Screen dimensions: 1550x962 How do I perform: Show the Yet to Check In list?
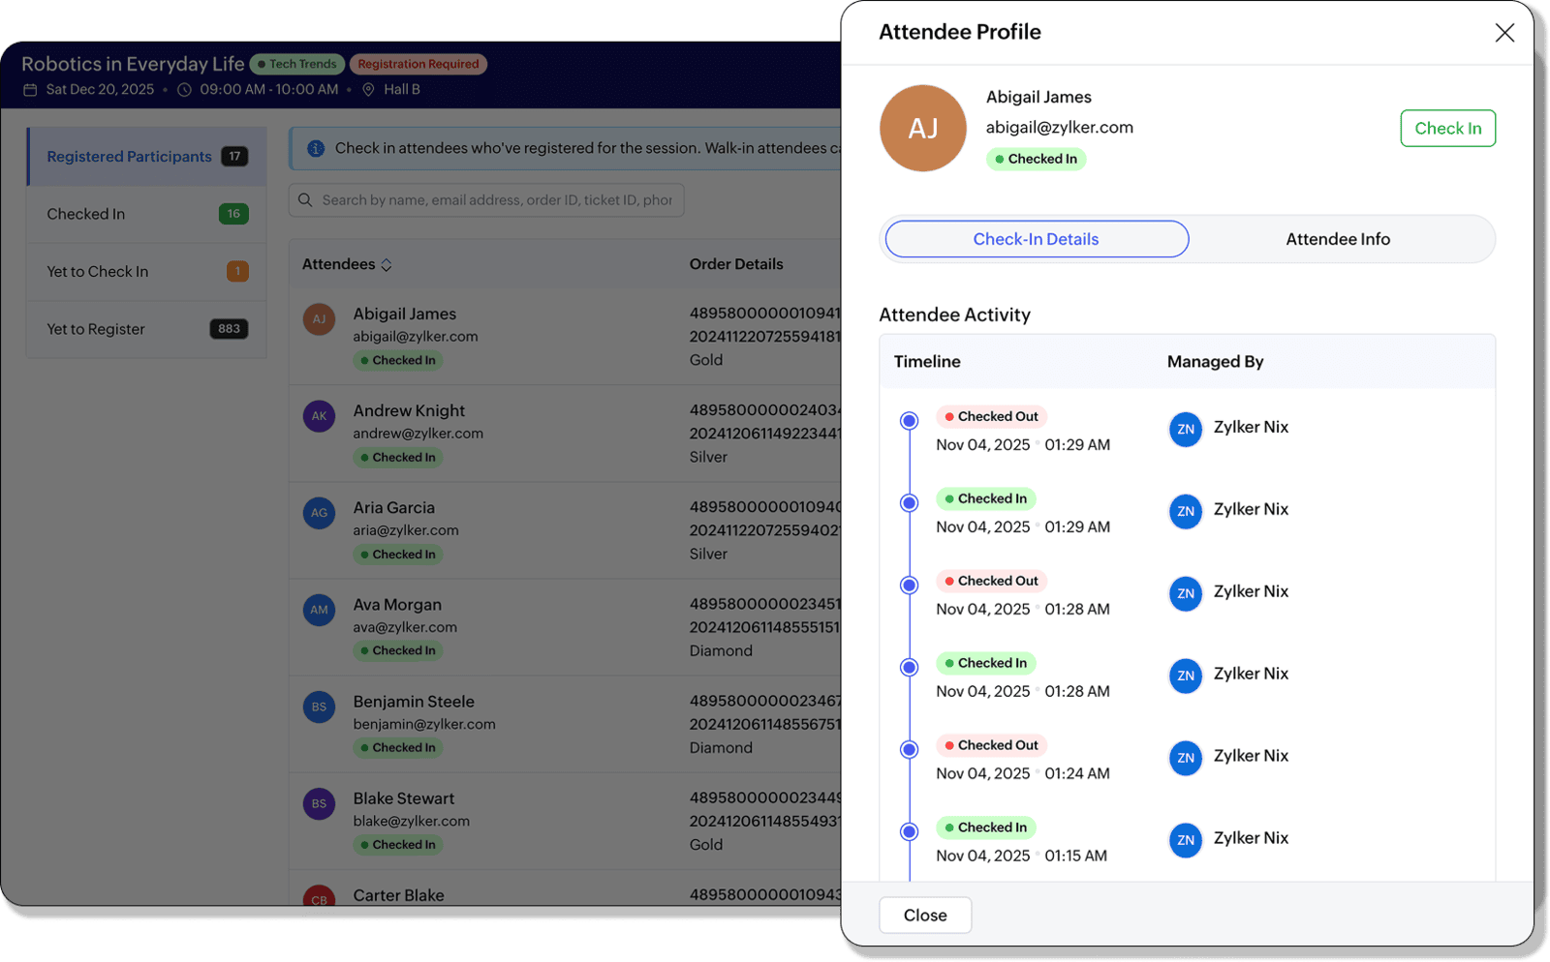145,272
